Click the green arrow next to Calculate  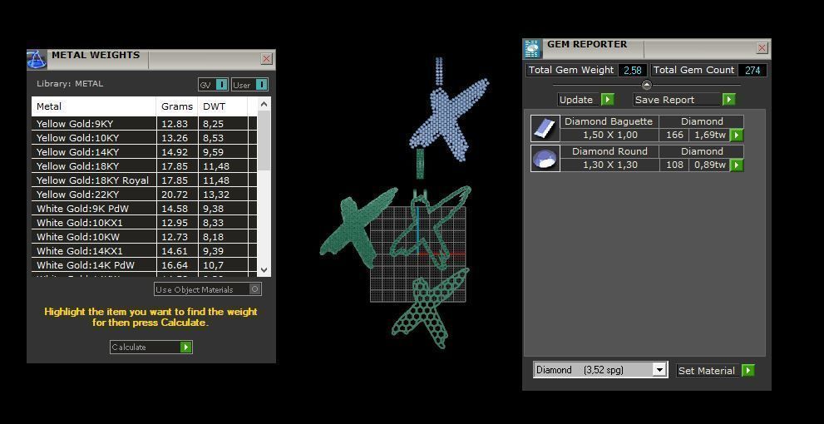pyautogui.click(x=185, y=348)
